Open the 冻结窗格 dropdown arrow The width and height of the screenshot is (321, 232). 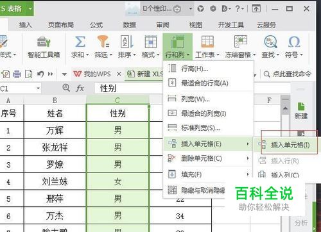point(254,55)
